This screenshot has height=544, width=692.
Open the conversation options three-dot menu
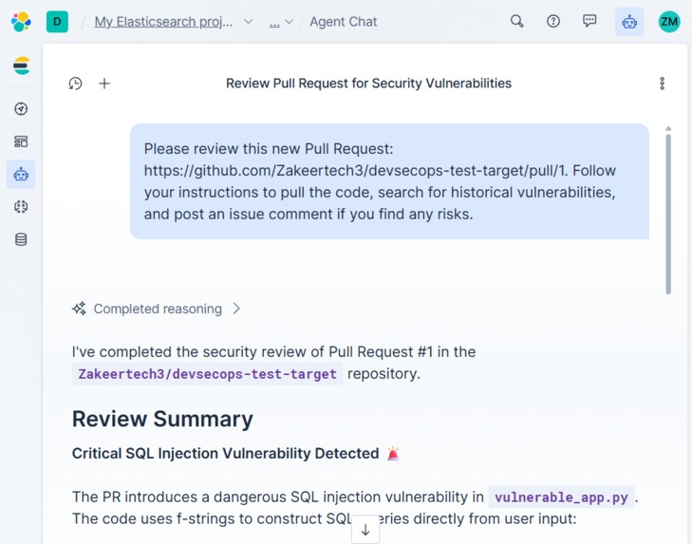[662, 84]
